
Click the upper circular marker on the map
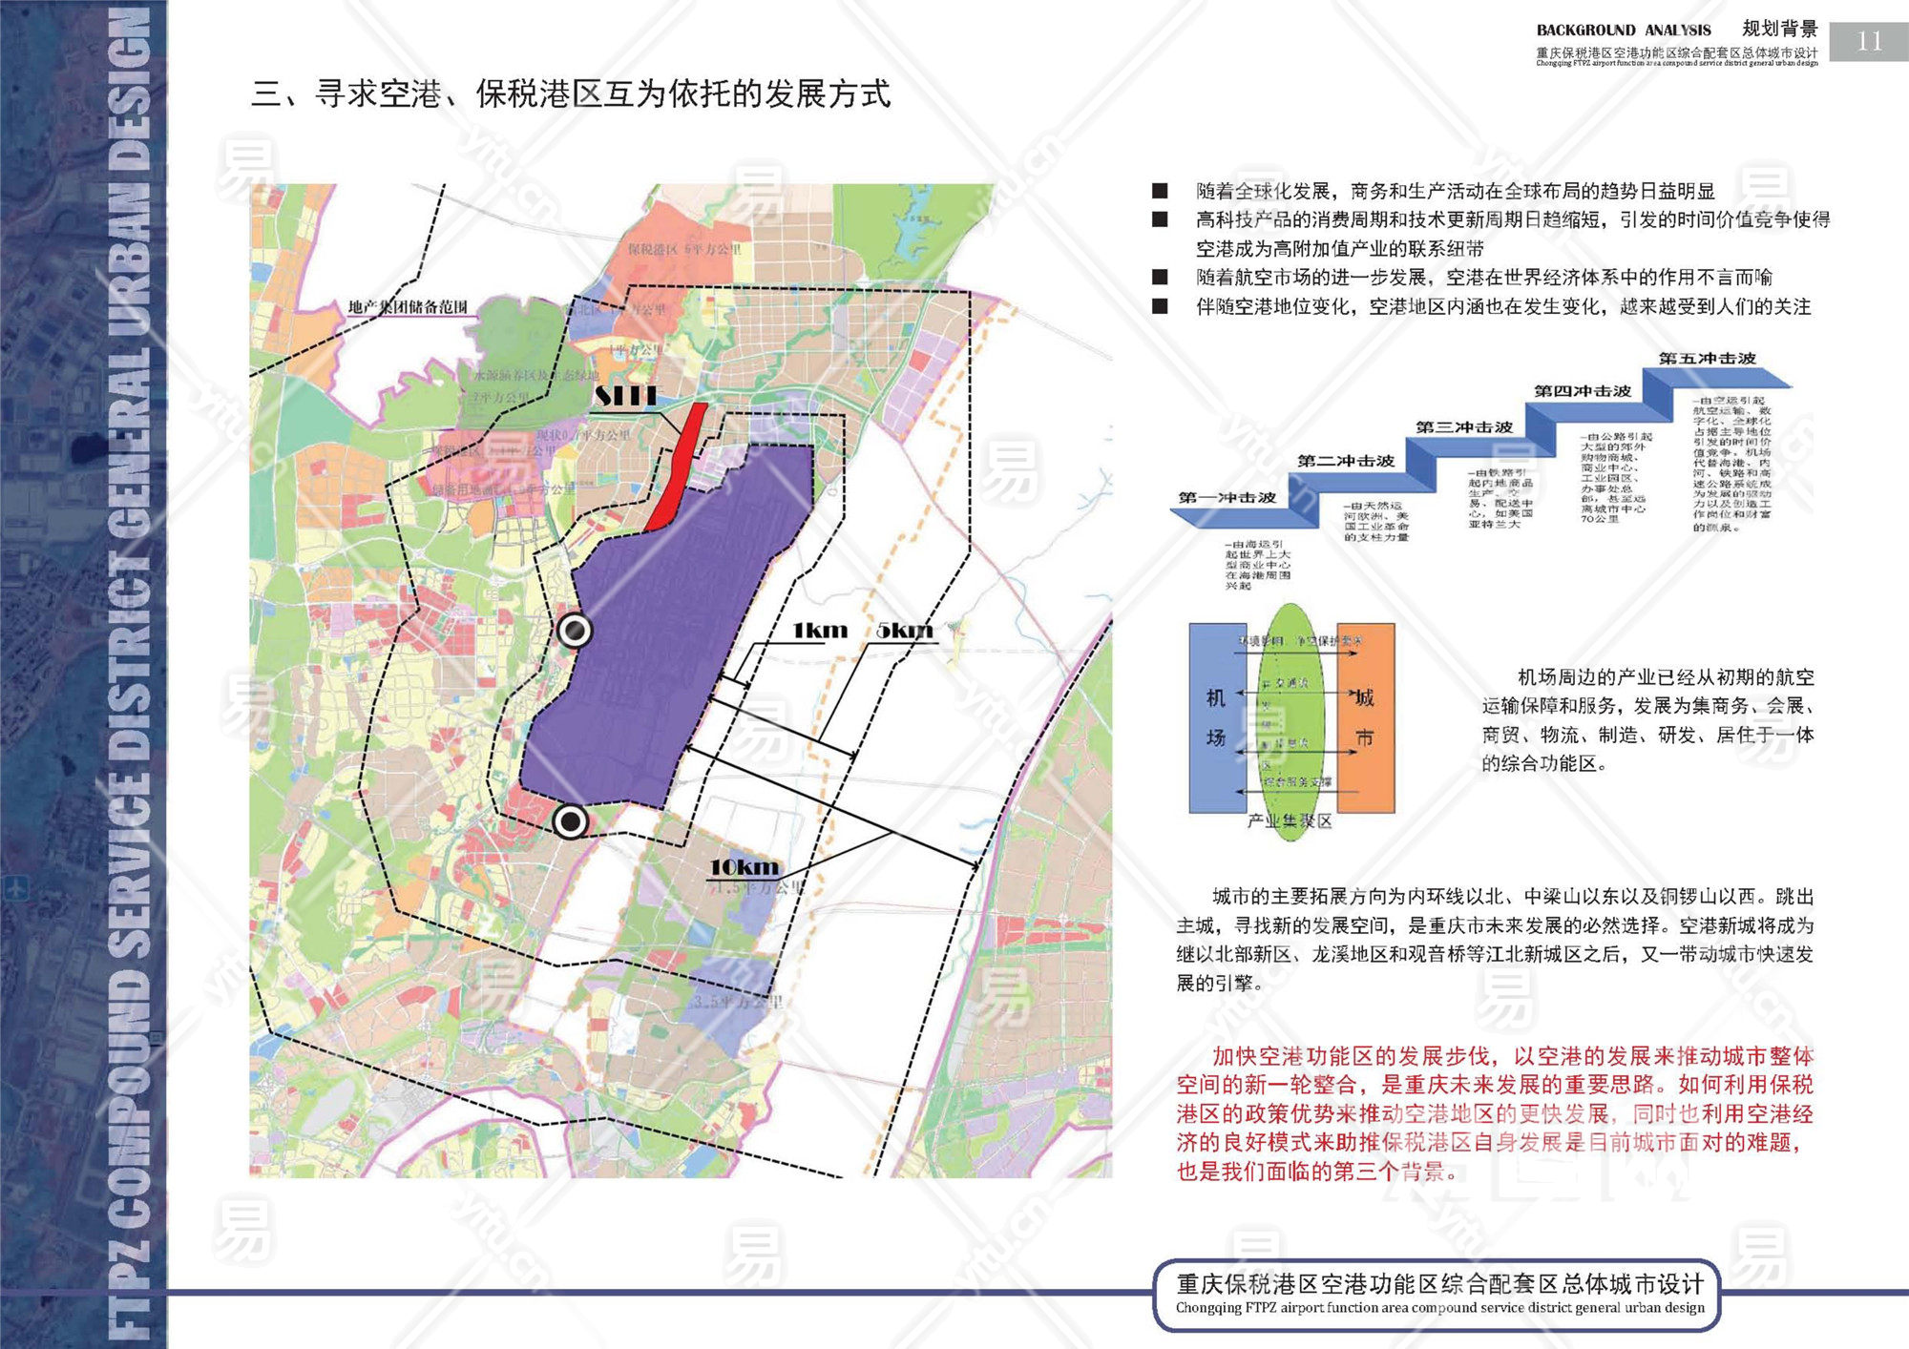pos(575,631)
